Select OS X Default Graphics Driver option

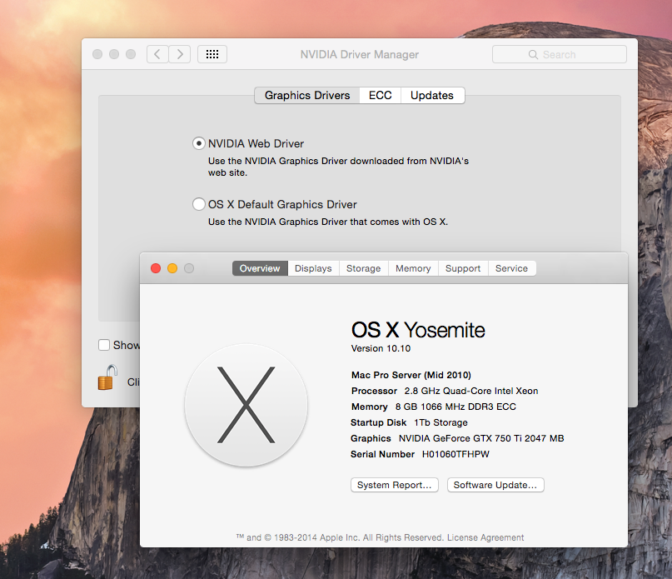(198, 204)
